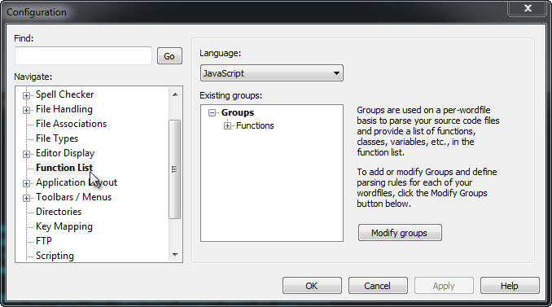Select File Handling in the navigation tree

[x=64, y=109]
